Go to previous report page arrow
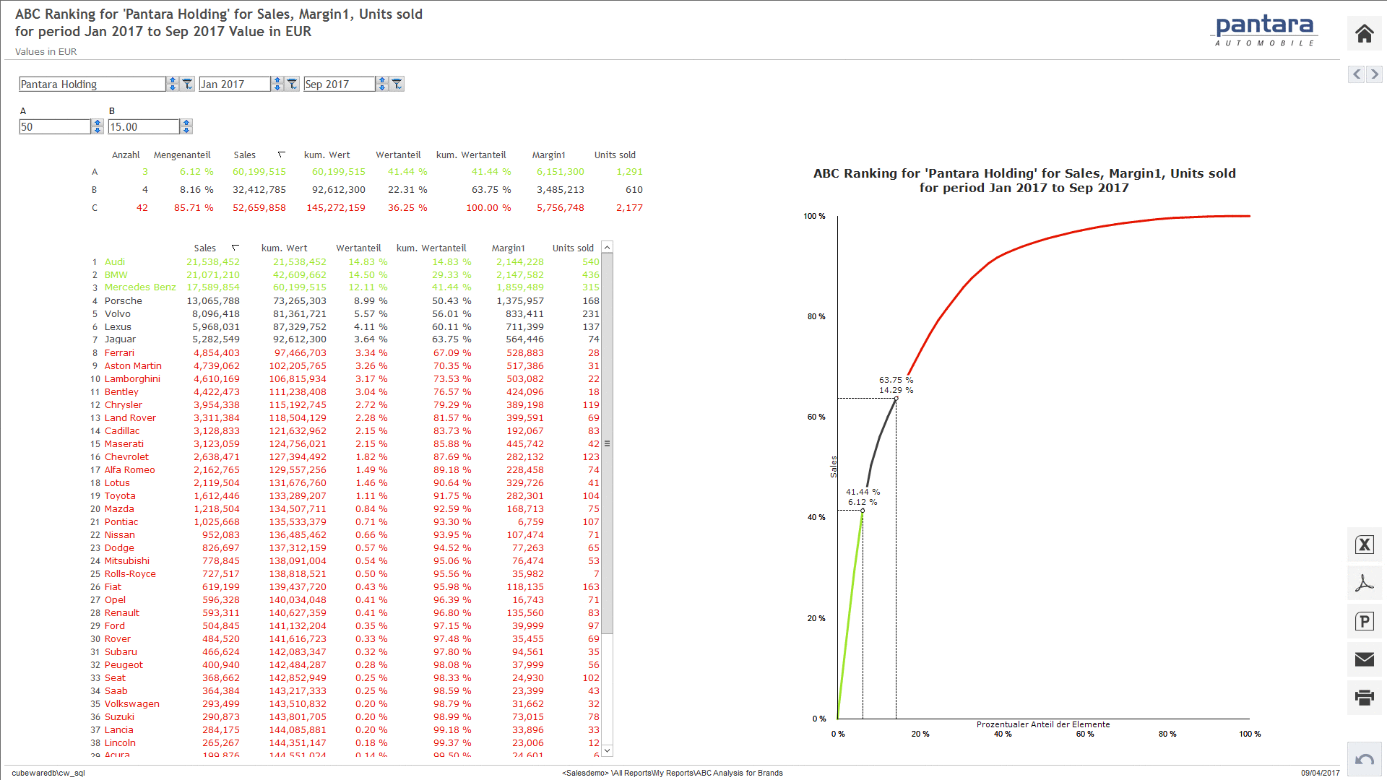The width and height of the screenshot is (1387, 780). coord(1356,74)
